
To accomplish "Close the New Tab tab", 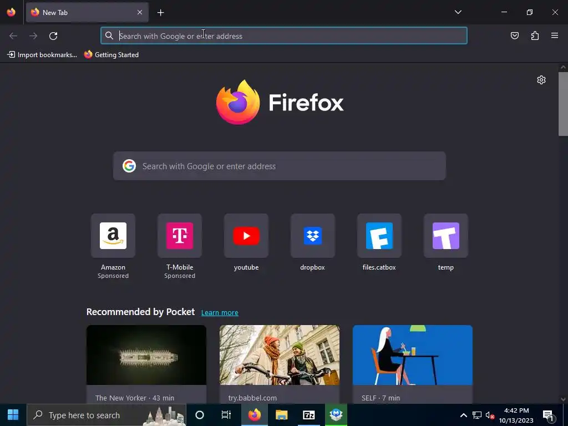I will [x=140, y=12].
